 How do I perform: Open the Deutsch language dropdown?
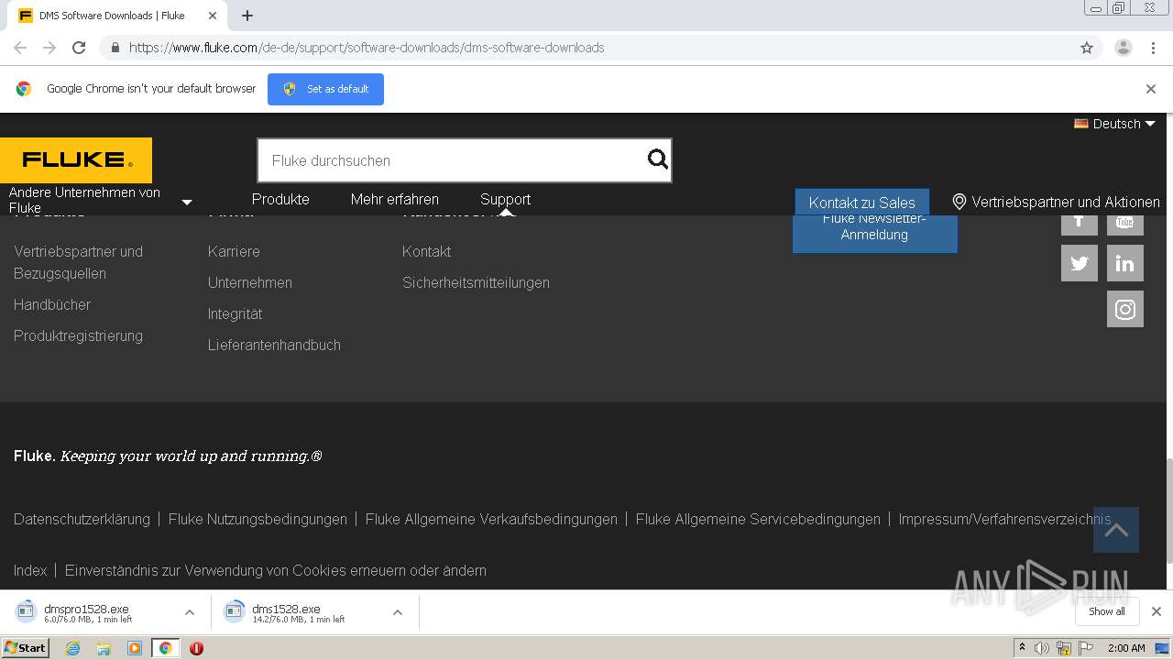1115,124
